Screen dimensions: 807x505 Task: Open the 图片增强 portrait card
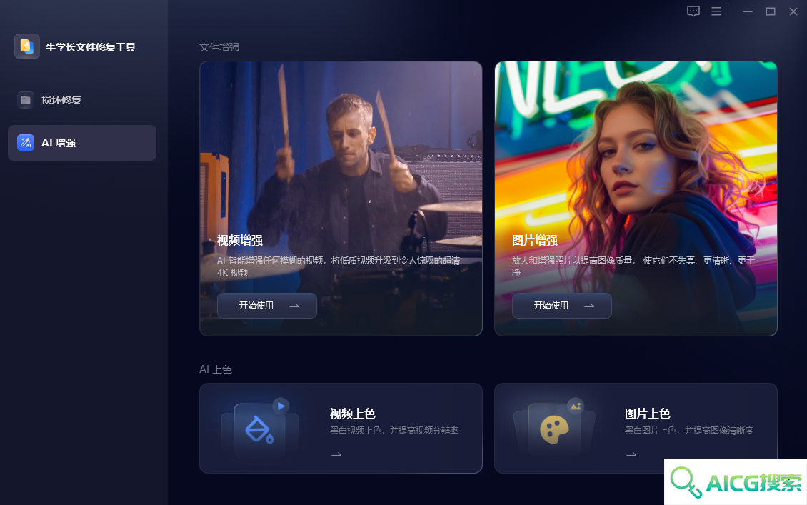tap(636, 199)
